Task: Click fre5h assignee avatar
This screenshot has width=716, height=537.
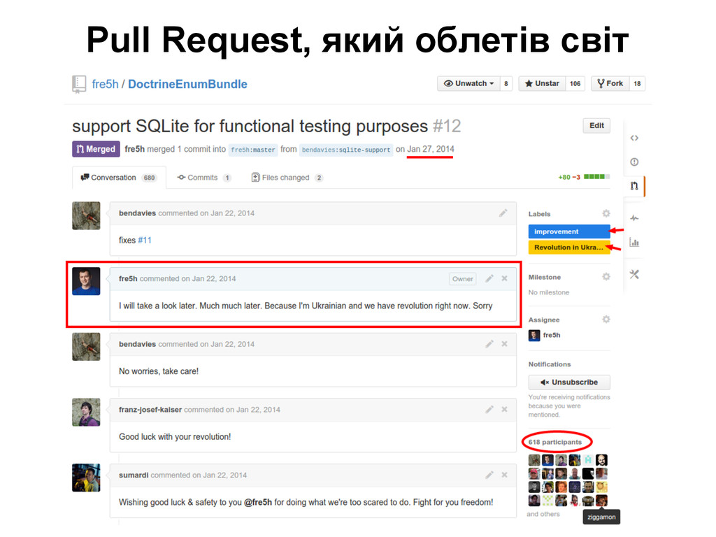Action: [534, 335]
